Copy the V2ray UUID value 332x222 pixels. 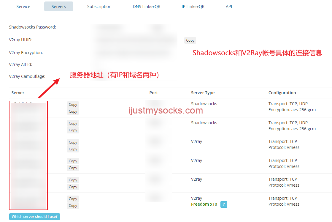click(190, 40)
